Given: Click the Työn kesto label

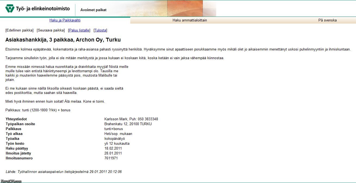Looking at the screenshot, I should 15,144.
